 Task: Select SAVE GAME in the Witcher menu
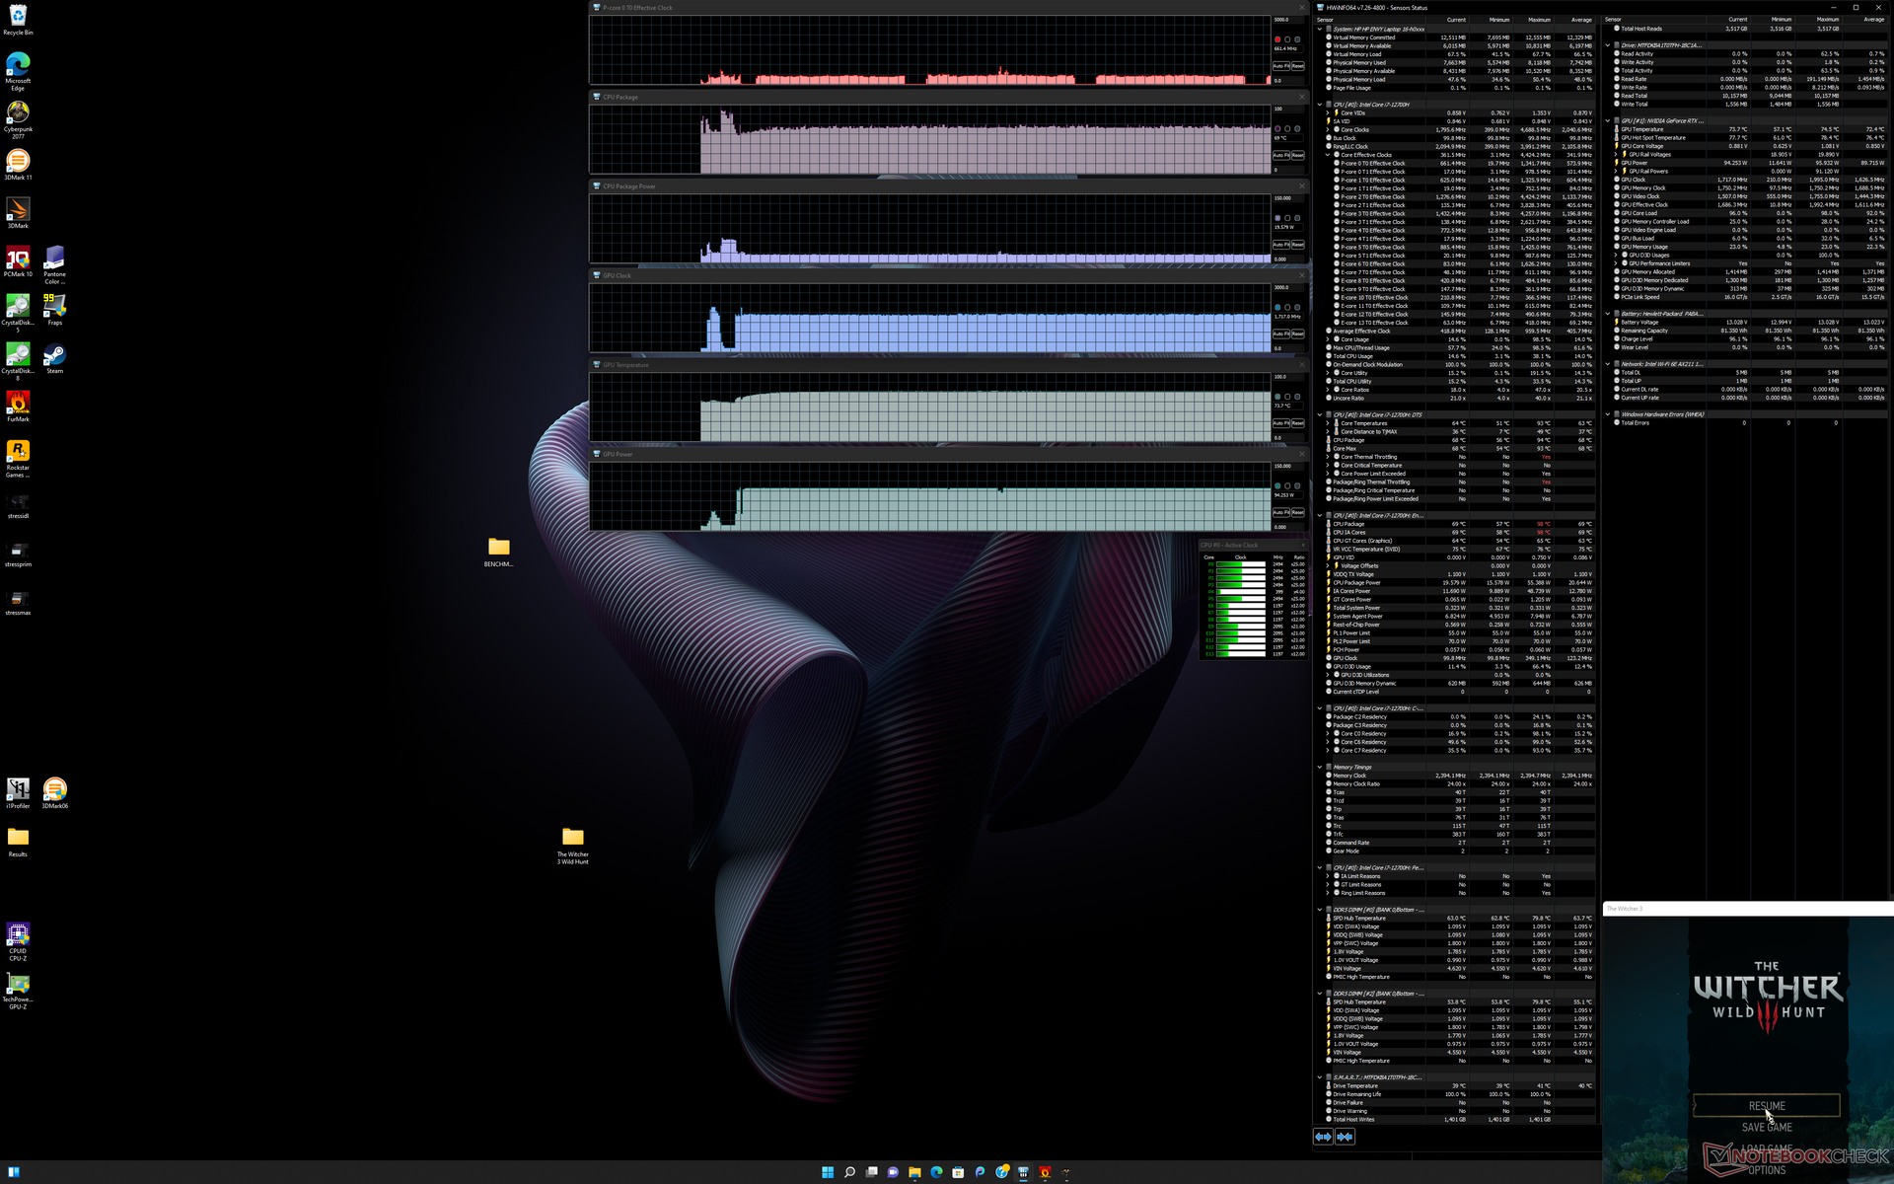(x=1766, y=1127)
